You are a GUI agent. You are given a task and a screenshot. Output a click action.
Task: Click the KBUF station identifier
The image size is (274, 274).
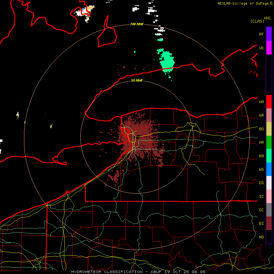pyautogui.click(x=156, y=272)
